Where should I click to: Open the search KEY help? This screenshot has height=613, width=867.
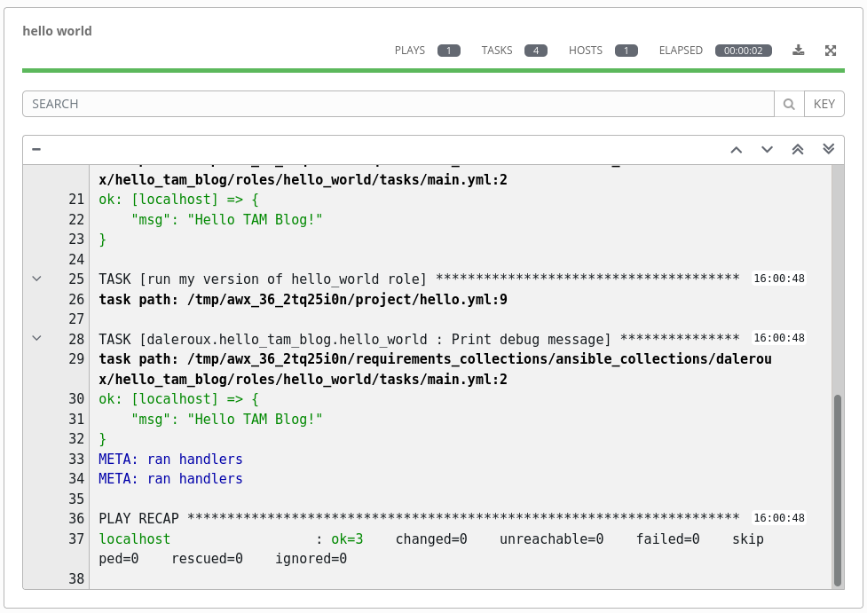pyautogui.click(x=824, y=104)
